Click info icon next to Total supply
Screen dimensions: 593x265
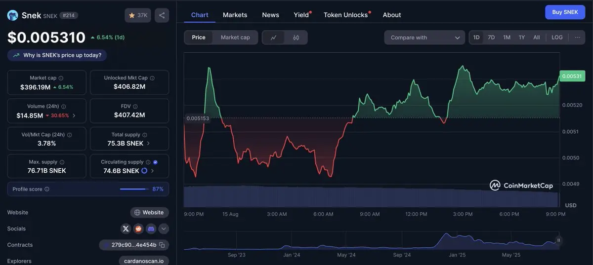pyautogui.click(x=145, y=135)
